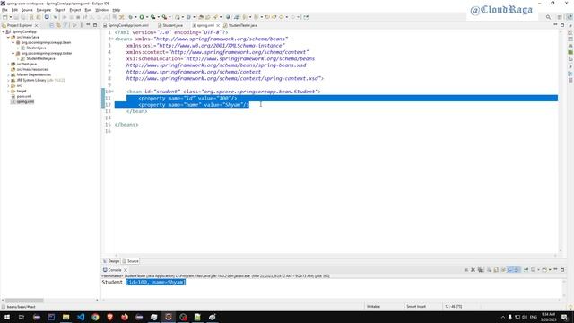Collapse the src/main/java folder
Image resolution: width=574 pixels, height=323 pixels.
[8, 37]
